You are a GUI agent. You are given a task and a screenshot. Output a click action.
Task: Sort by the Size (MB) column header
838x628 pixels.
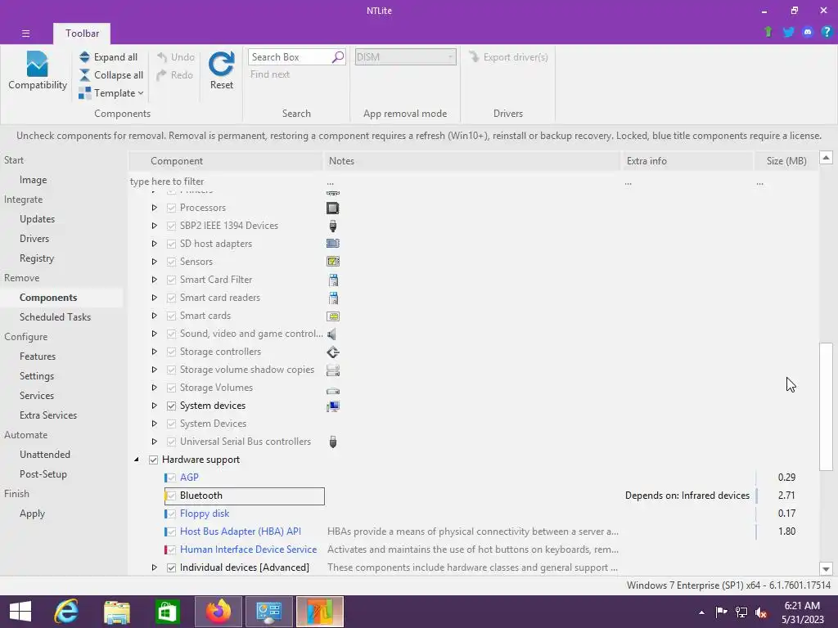(x=786, y=161)
